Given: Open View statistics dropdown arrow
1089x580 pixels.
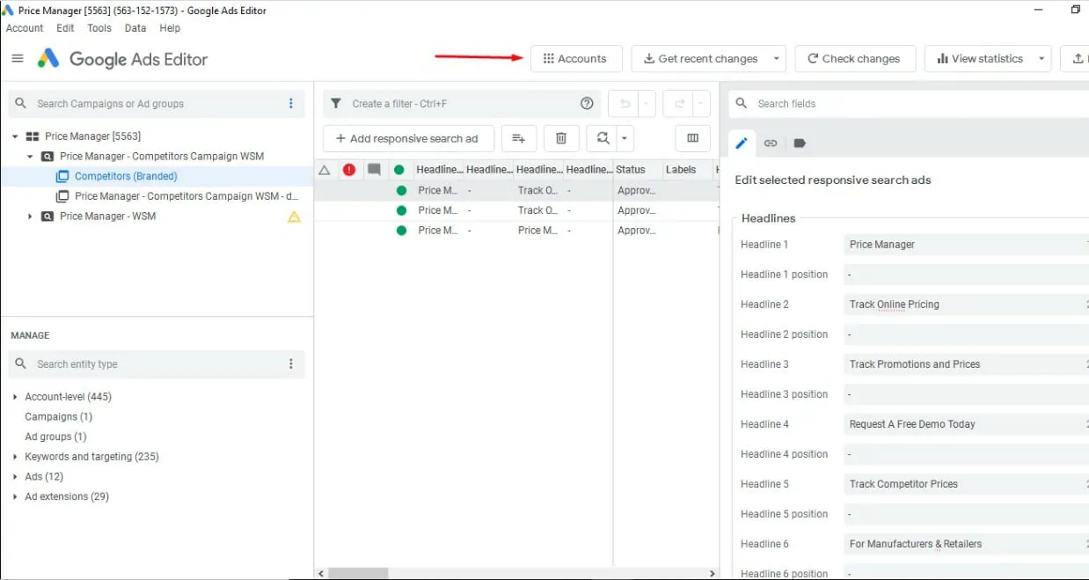Looking at the screenshot, I should pyautogui.click(x=1042, y=59).
